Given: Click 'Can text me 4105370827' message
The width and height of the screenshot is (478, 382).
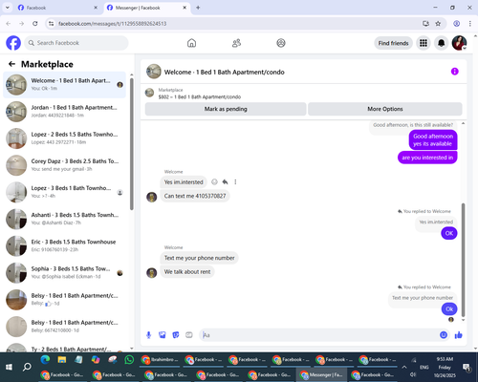Looking at the screenshot, I should coord(195,196).
